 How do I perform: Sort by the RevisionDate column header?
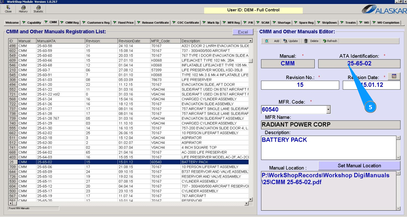[x=134, y=41]
